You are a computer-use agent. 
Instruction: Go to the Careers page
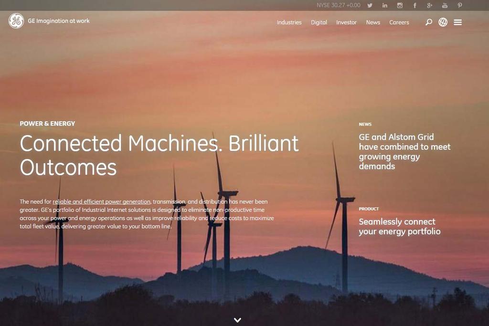point(399,22)
